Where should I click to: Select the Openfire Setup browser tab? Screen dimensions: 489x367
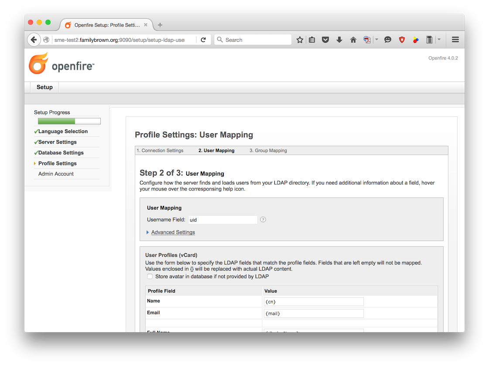tap(106, 25)
